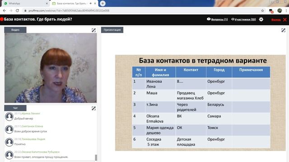
Task: Open Вопросы (1) questions link
Action: (x=217, y=19)
